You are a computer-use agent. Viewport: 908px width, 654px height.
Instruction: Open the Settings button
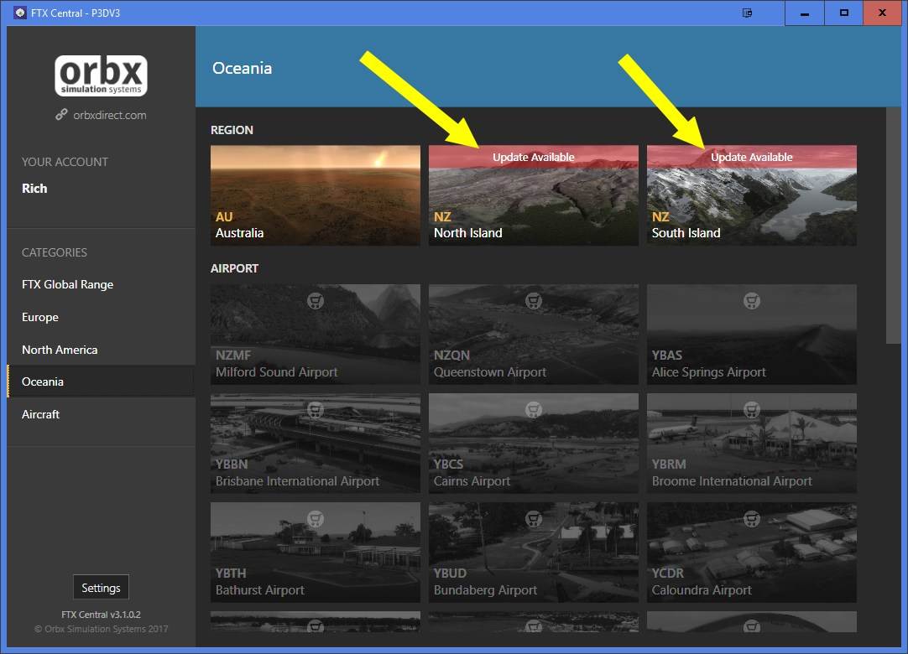point(101,588)
